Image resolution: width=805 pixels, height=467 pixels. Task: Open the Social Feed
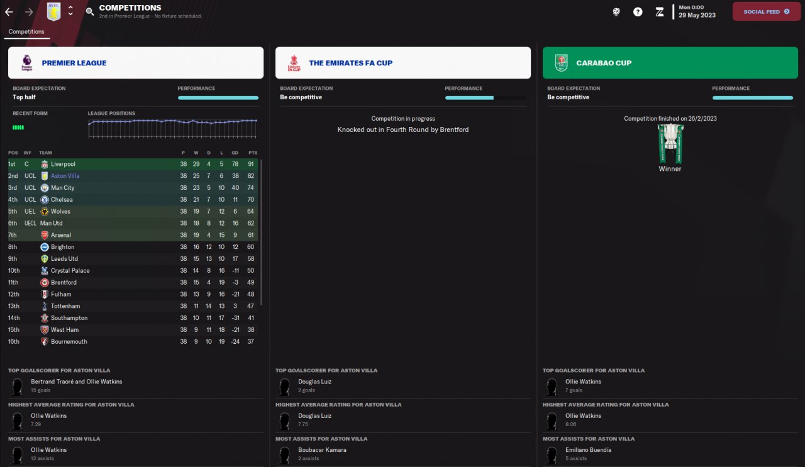click(767, 11)
